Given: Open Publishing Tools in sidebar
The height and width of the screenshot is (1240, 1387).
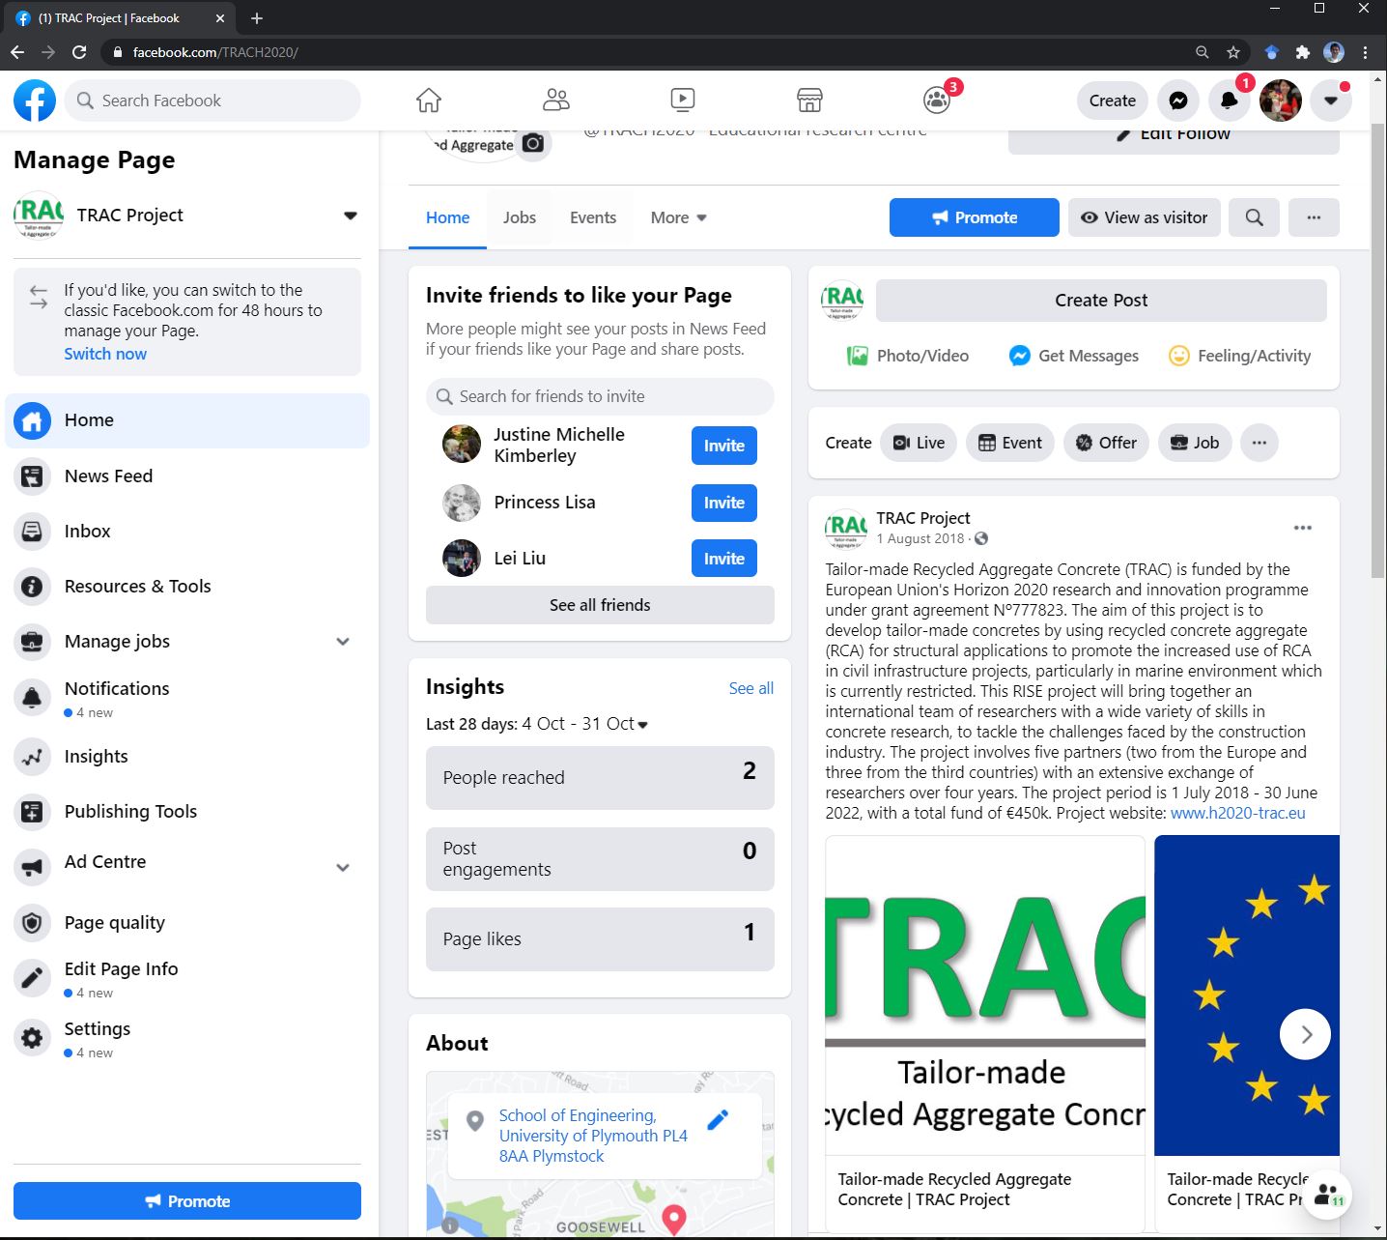Looking at the screenshot, I should (130, 812).
